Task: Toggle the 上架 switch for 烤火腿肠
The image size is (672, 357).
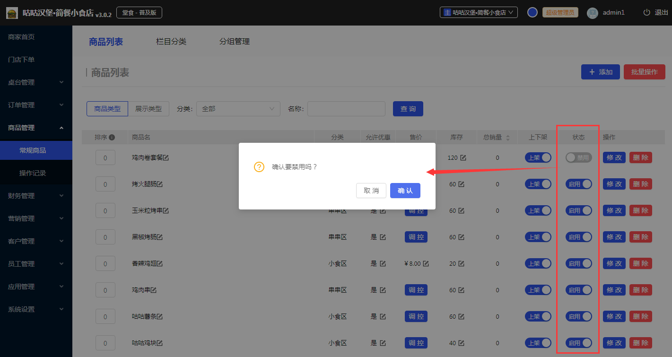Action: pos(538,184)
